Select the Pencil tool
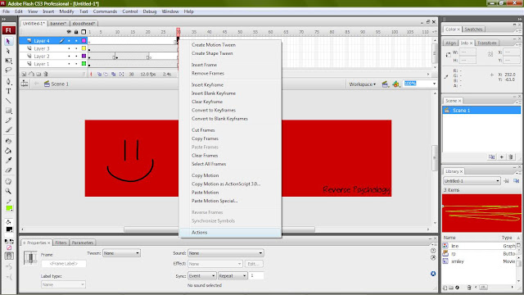The height and width of the screenshot is (295, 524). point(8,120)
